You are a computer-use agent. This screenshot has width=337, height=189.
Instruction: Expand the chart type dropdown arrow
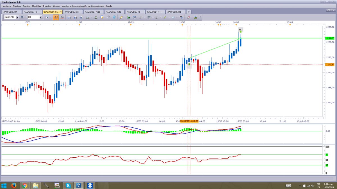tap(51, 17)
